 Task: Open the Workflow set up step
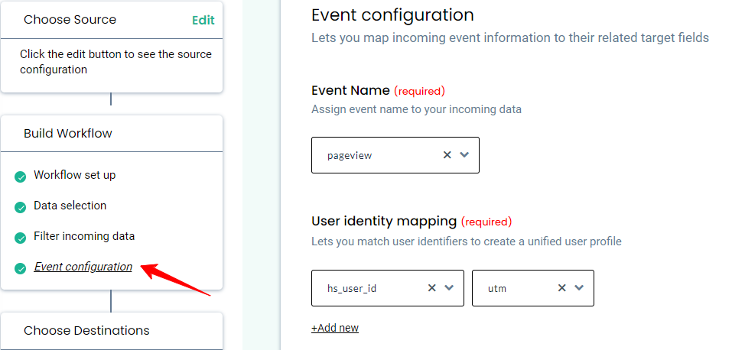point(75,175)
